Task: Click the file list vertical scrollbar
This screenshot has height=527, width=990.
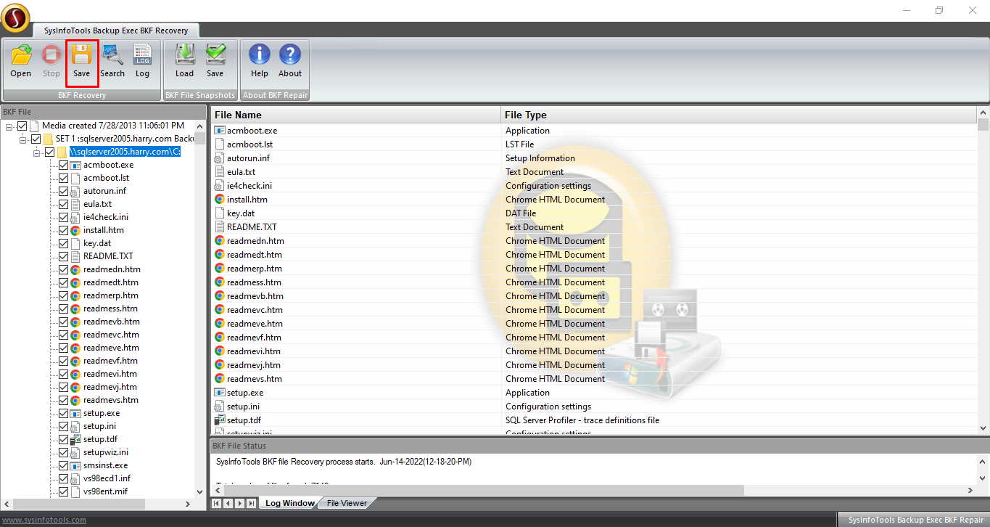Action: (x=983, y=270)
